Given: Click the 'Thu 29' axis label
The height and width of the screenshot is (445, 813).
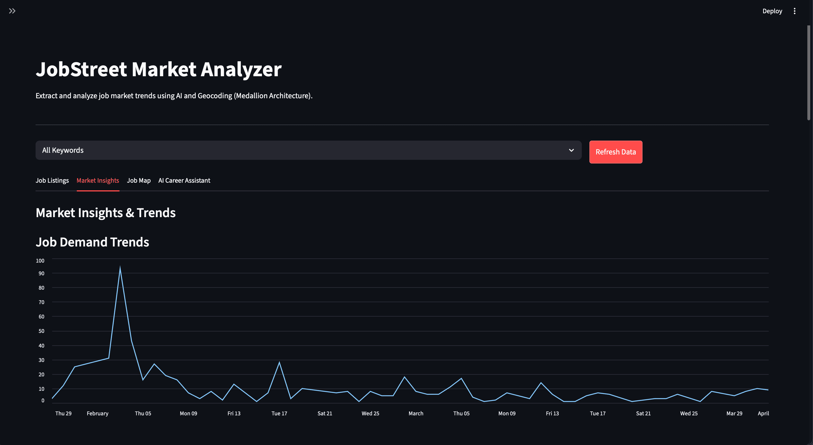Looking at the screenshot, I should (x=64, y=413).
